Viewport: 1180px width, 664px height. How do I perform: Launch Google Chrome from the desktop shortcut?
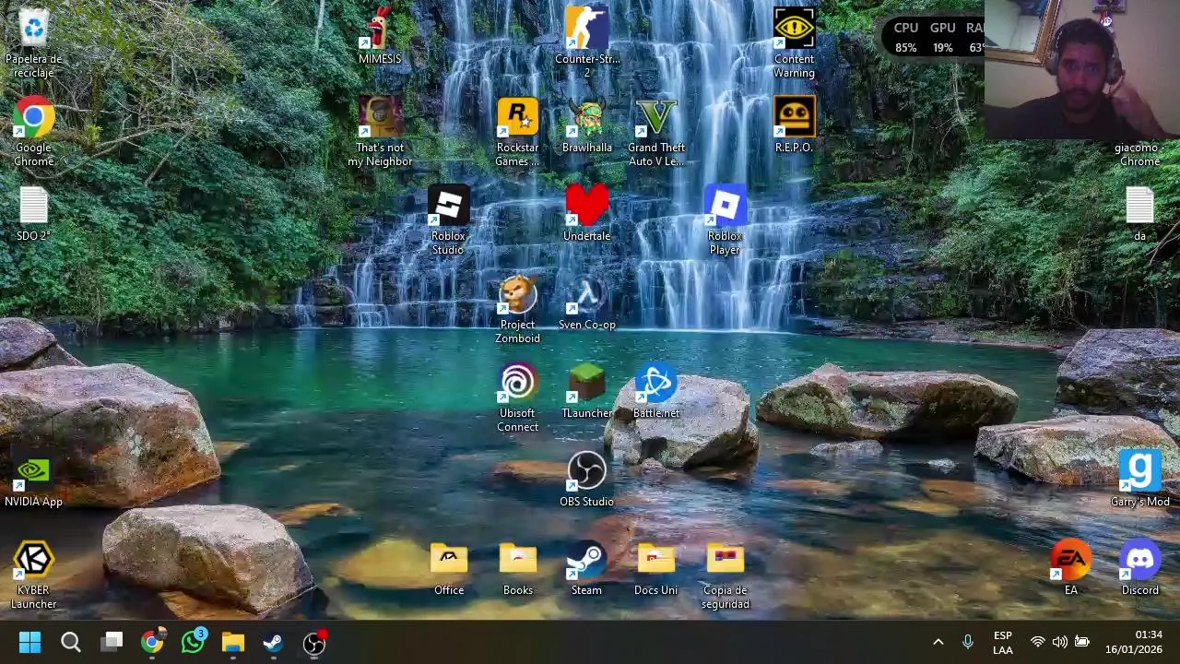pyautogui.click(x=34, y=132)
